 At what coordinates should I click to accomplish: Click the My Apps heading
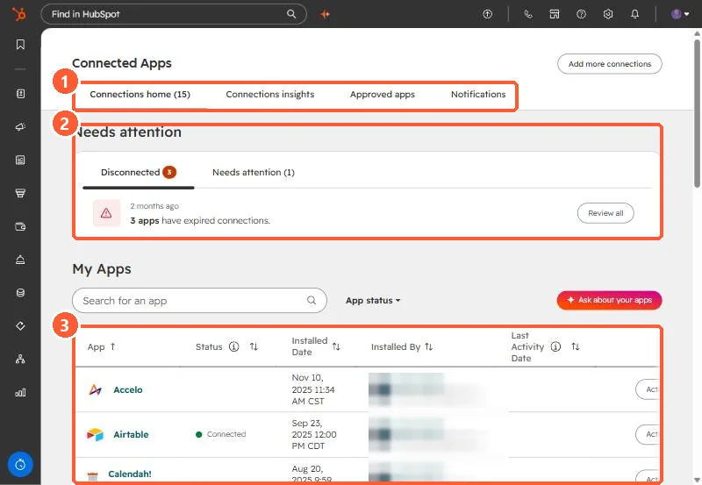pyautogui.click(x=102, y=269)
